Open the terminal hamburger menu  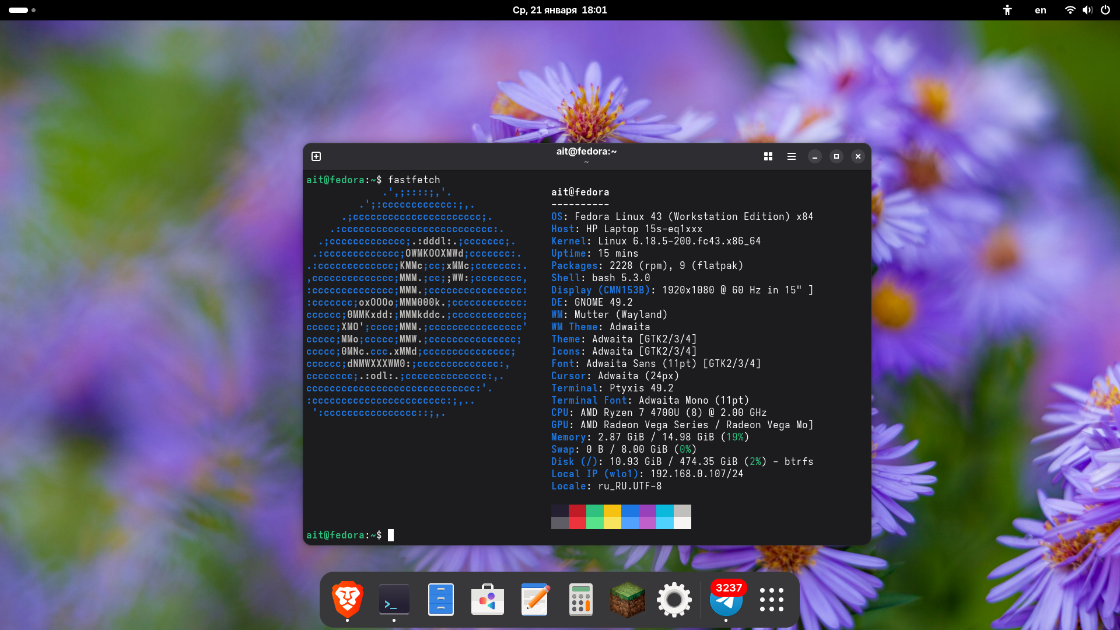pos(792,156)
